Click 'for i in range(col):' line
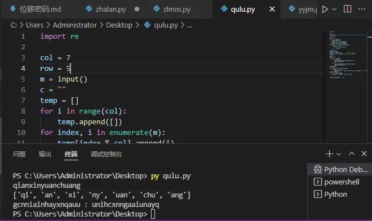Image resolution: width=372 pixels, height=221 pixels. 83,111
